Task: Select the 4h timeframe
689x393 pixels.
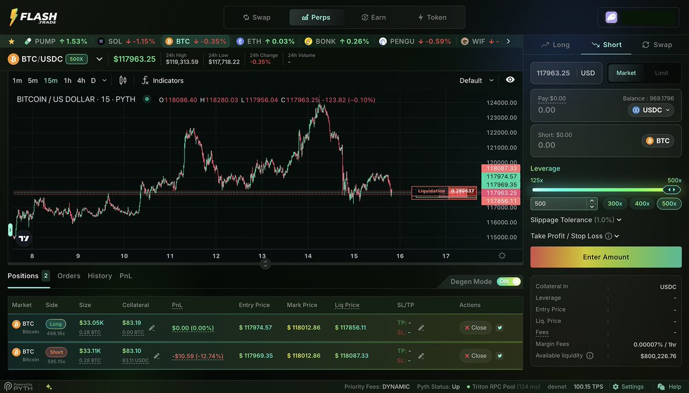Action: 81,80
